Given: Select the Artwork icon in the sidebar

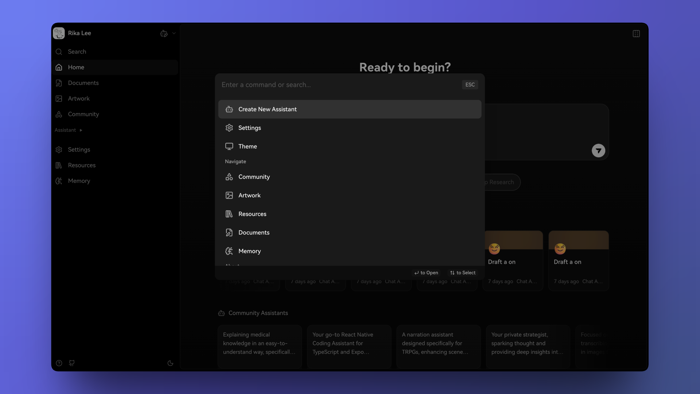Looking at the screenshot, I should tap(59, 98).
